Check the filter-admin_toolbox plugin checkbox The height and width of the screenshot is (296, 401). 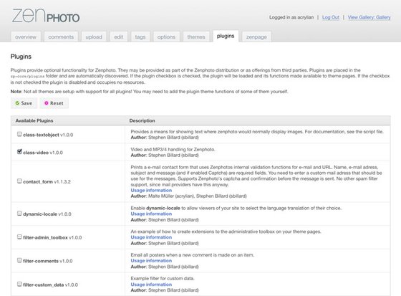[x=19, y=237]
